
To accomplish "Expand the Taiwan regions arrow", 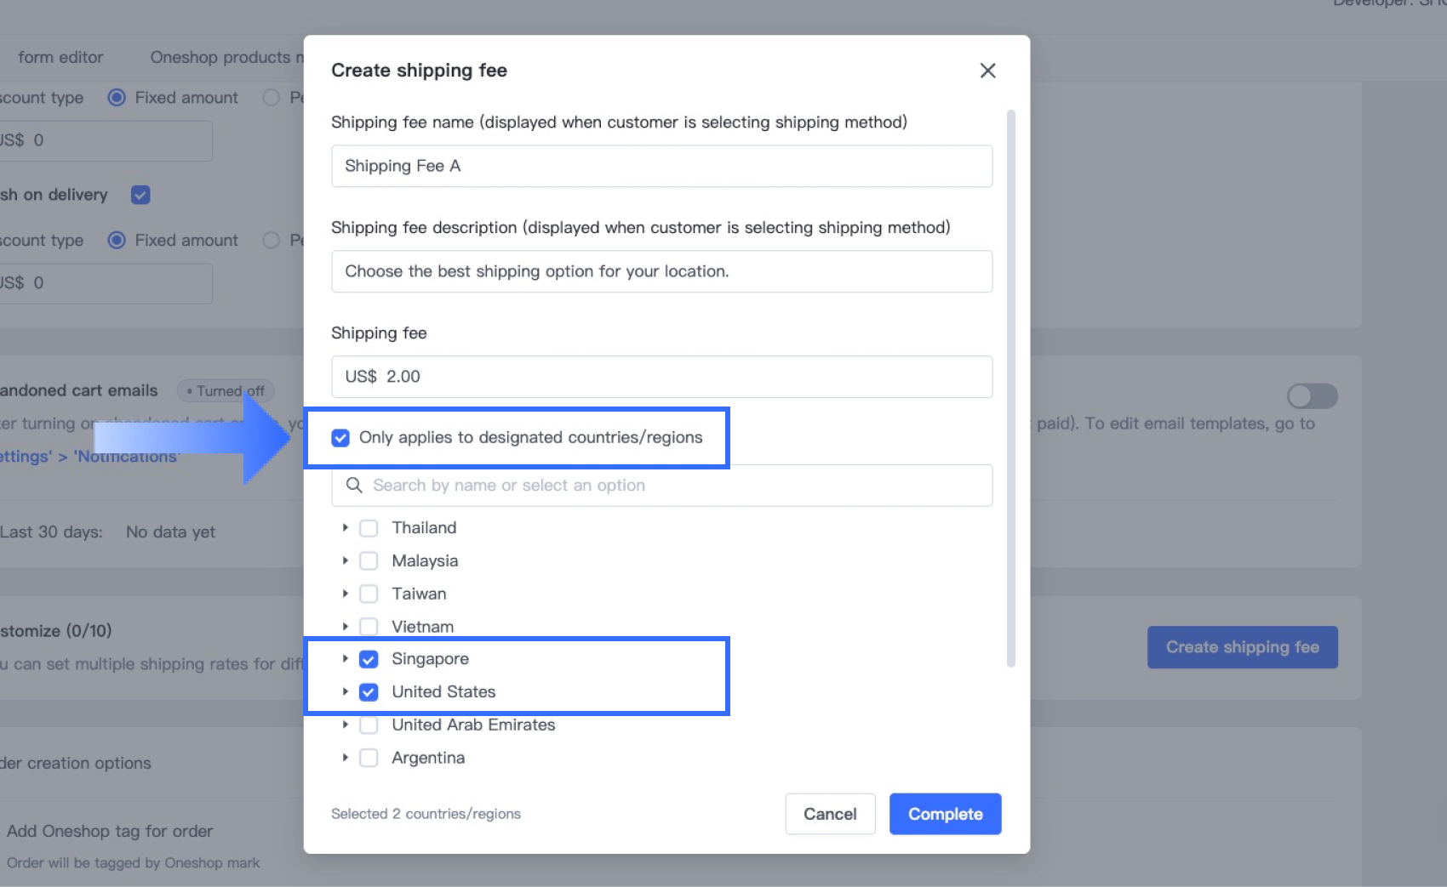I will pyautogui.click(x=345, y=594).
